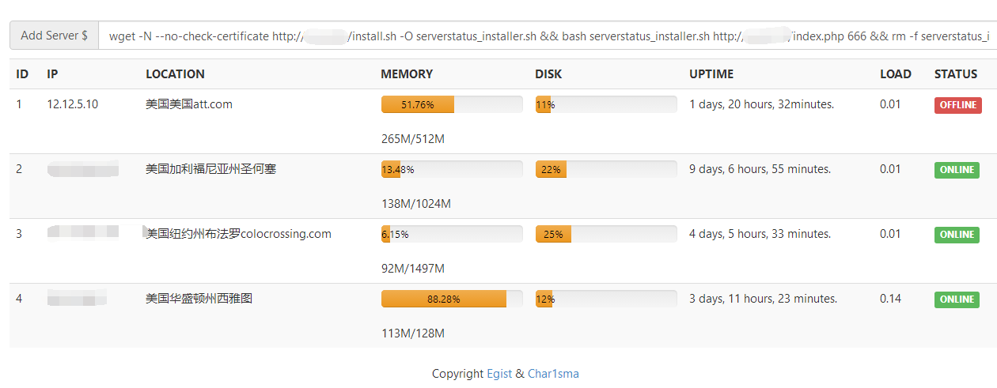Click the MEMORY column header
The image size is (997, 388).
[x=407, y=74]
